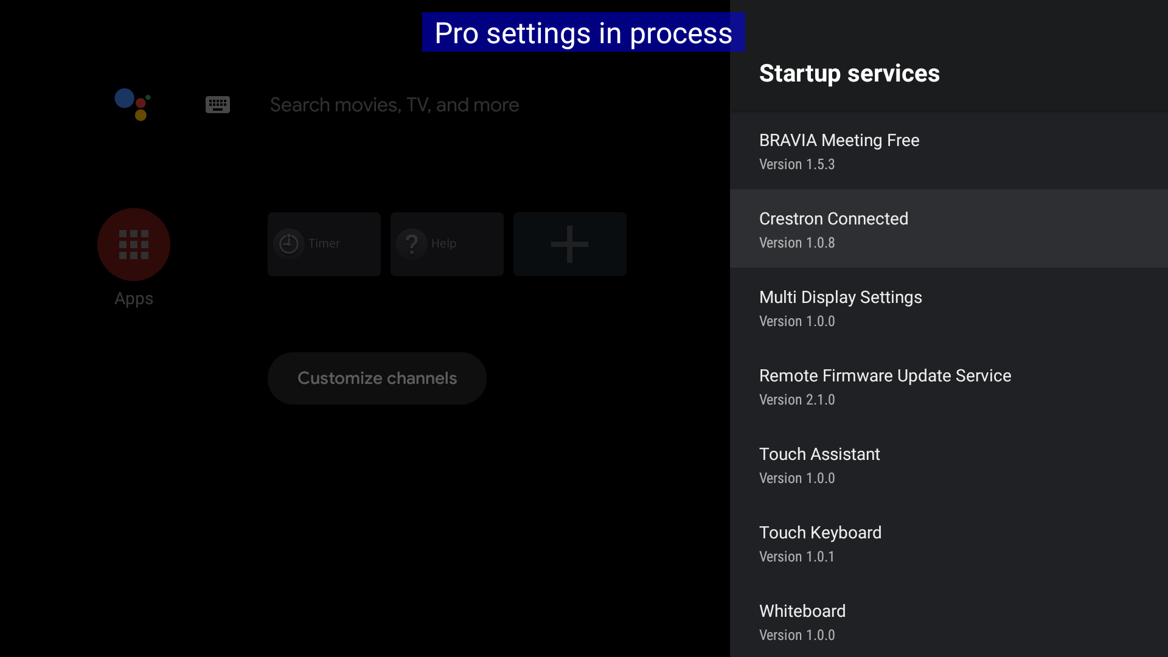
Task: Click the plus add-app tile
Action: tap(569, 244)
